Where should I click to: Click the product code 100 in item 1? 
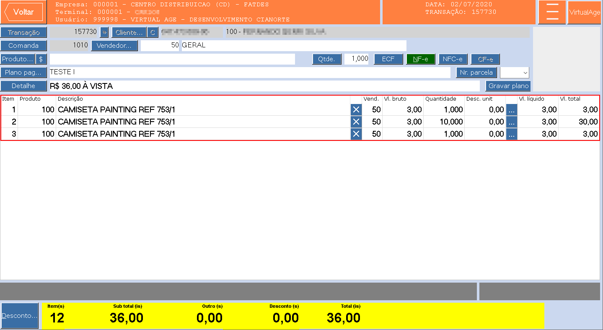coord(37,110)
